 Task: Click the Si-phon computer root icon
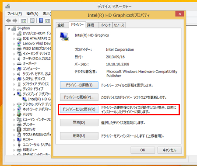tap(14, 28)
